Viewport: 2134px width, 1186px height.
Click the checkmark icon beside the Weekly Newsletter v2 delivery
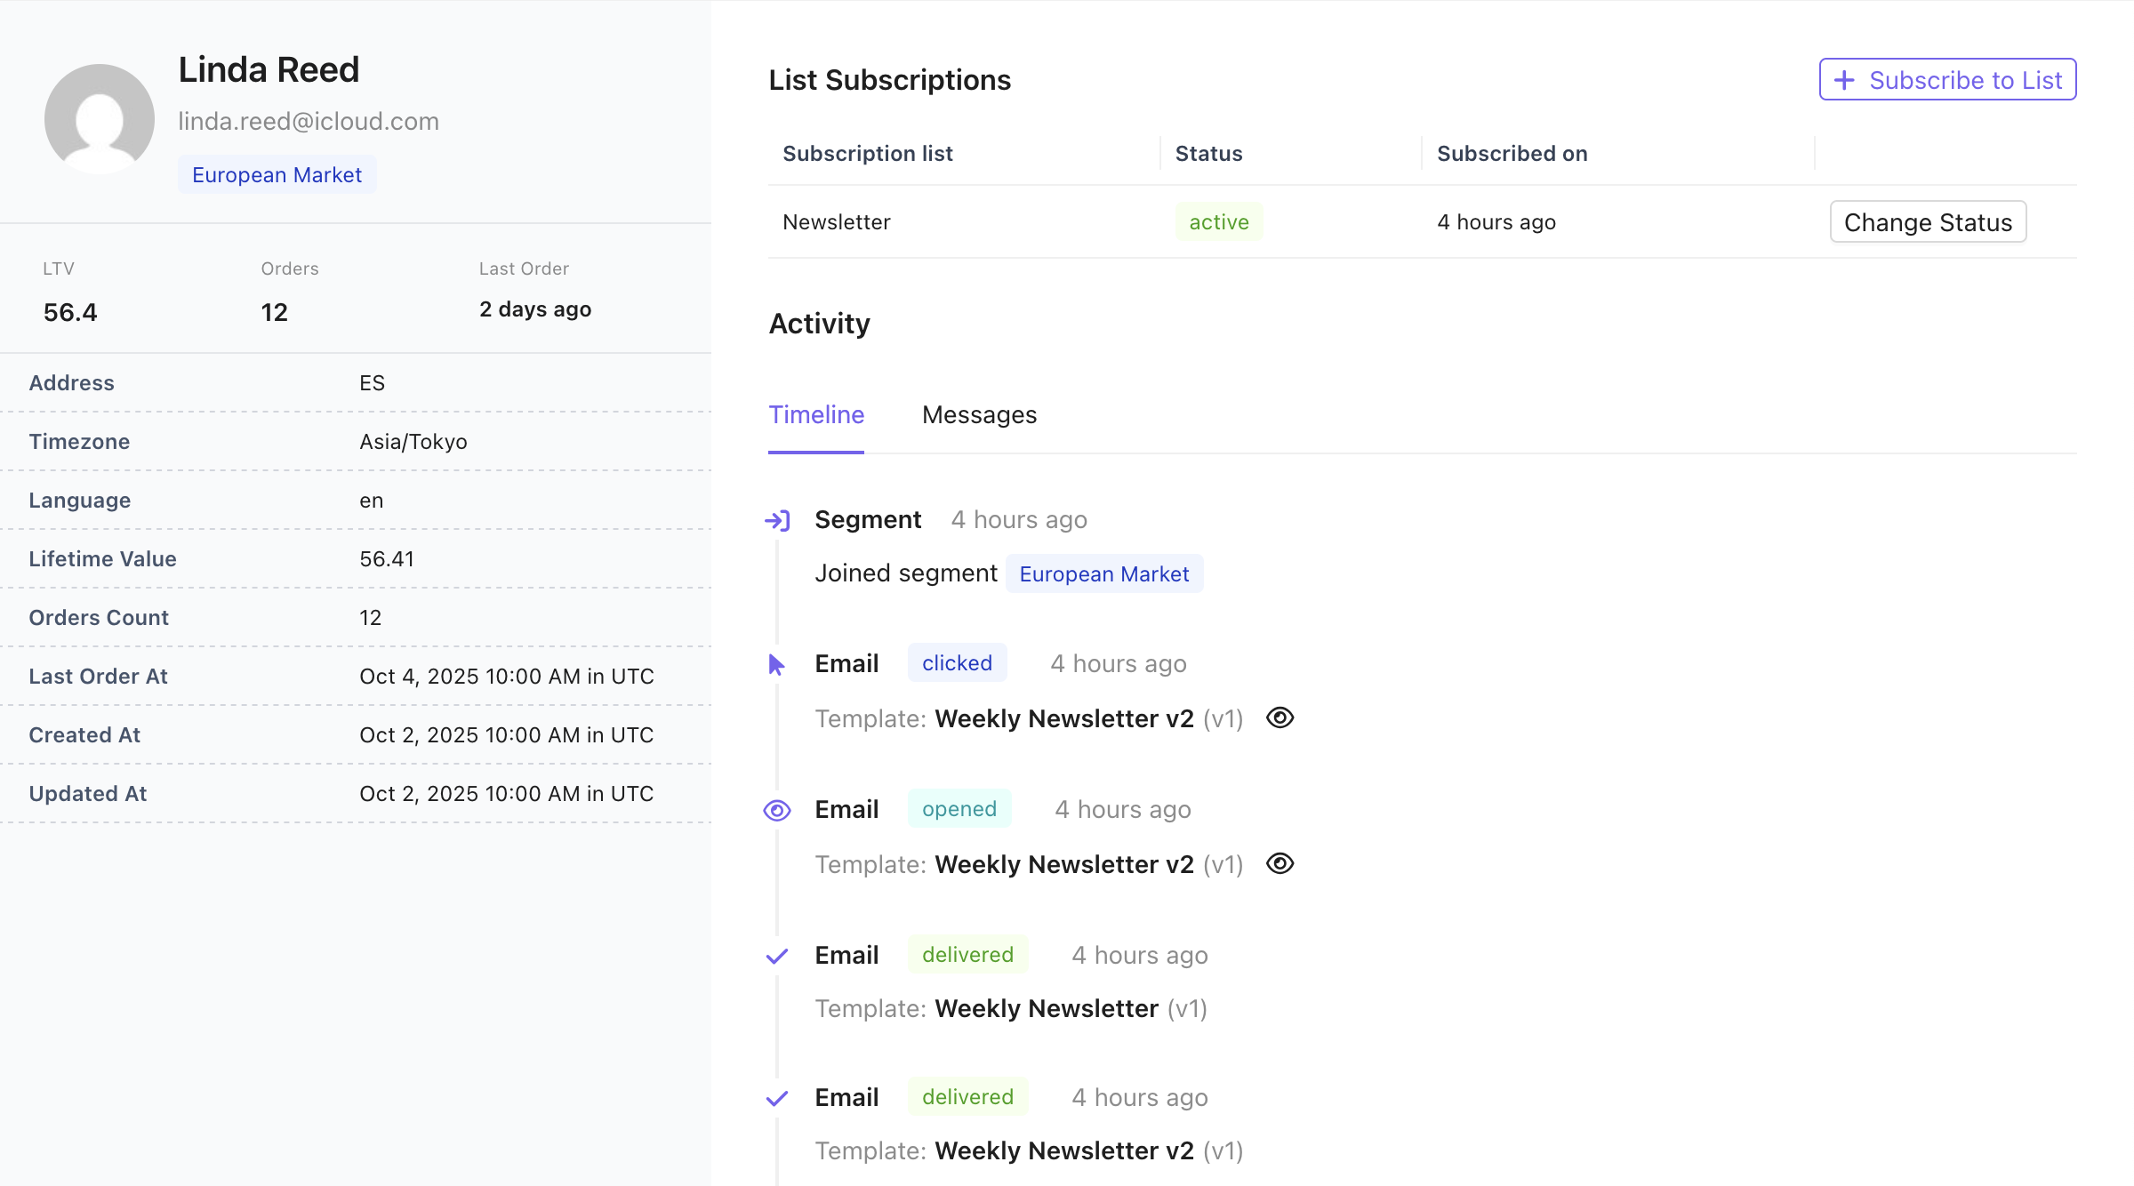tap(777, 1098)
